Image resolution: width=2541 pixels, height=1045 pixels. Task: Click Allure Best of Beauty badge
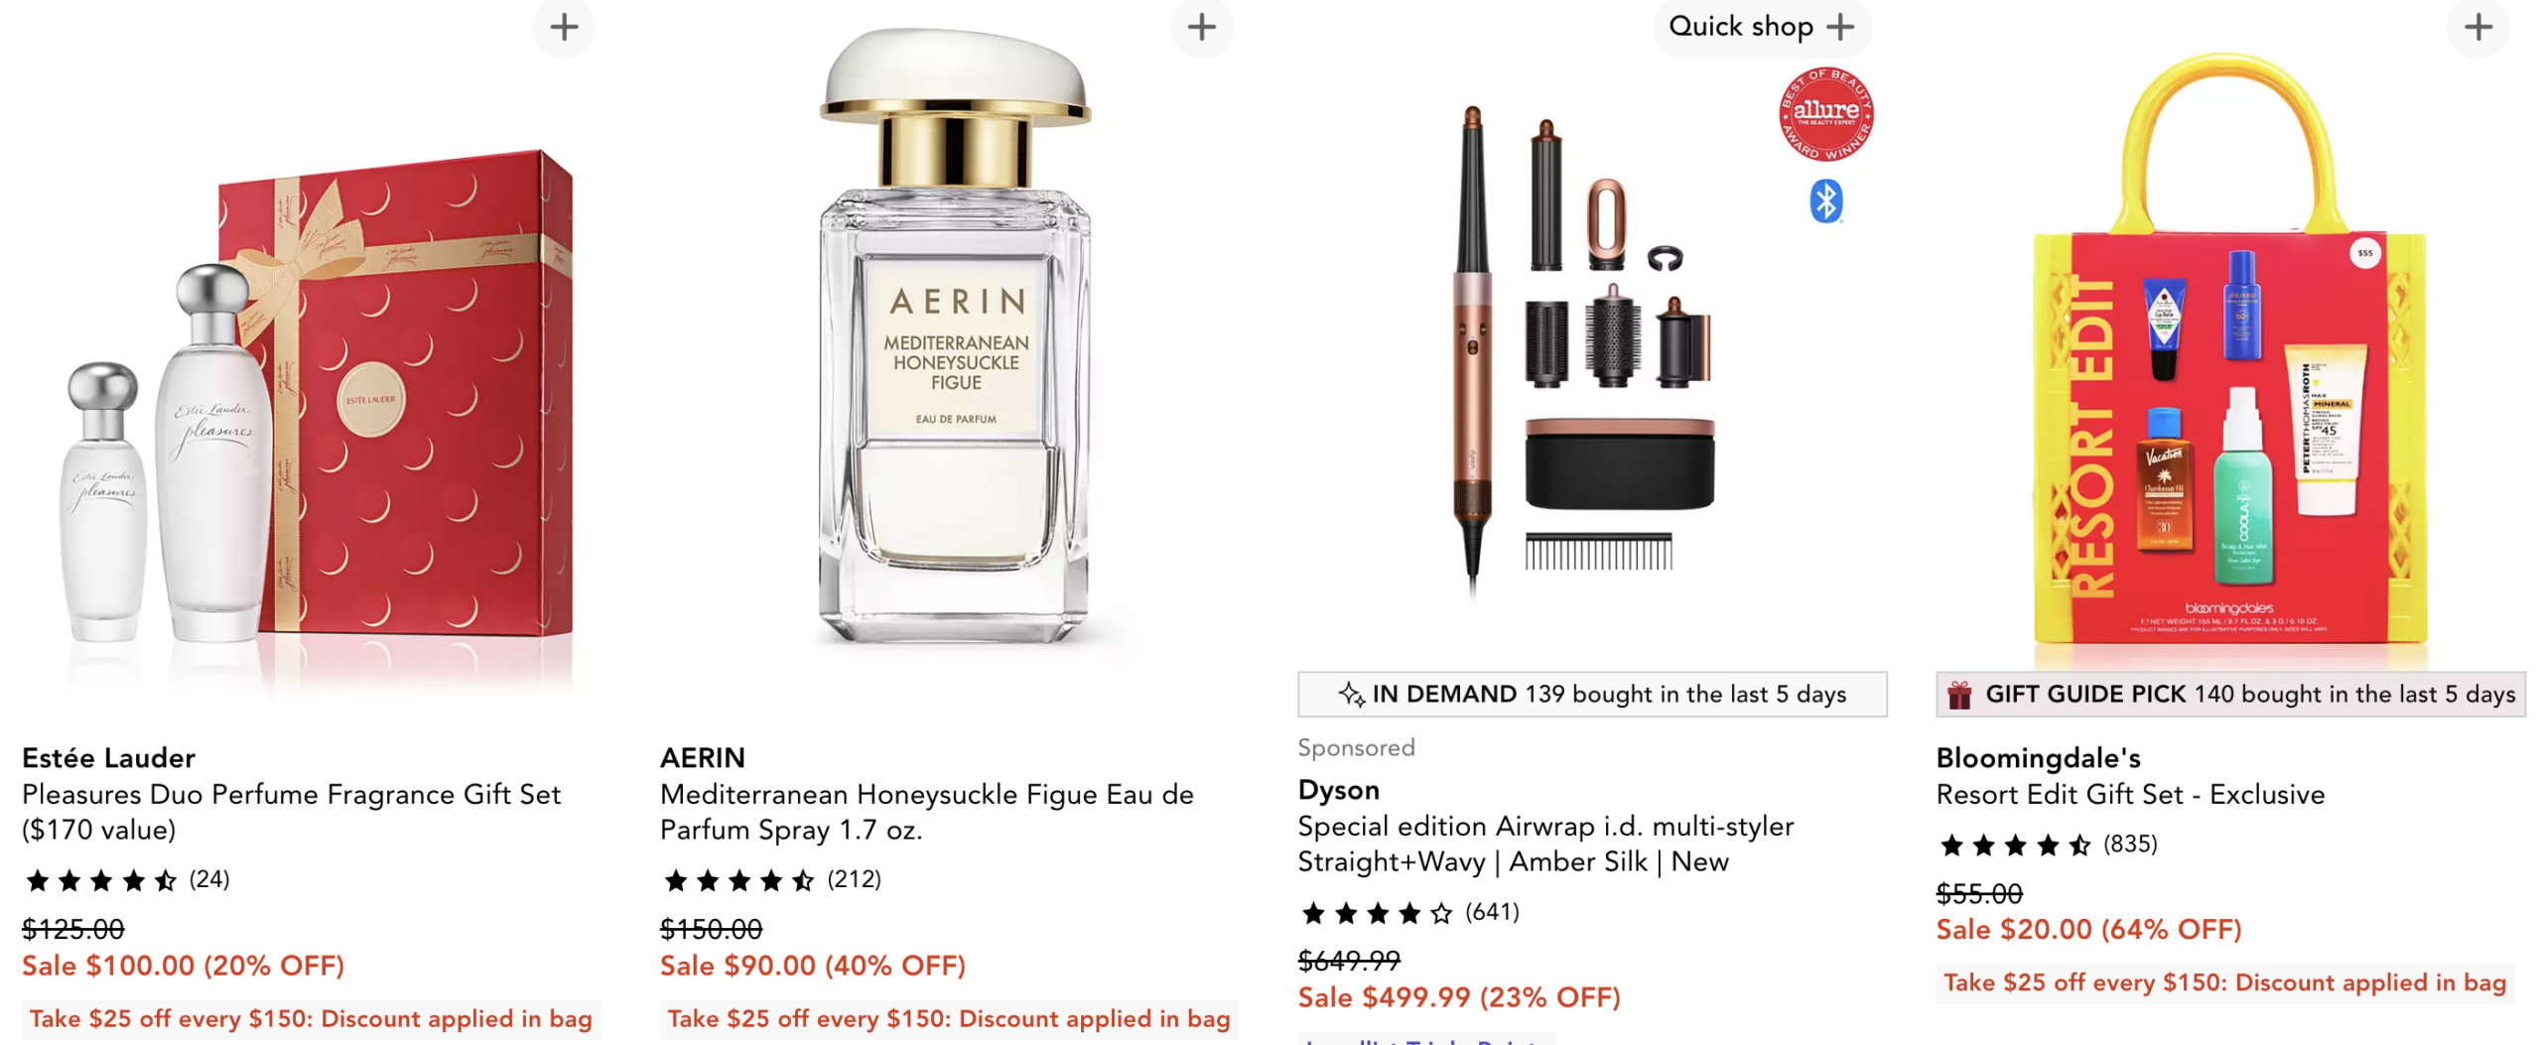(x=1825, y=114)
